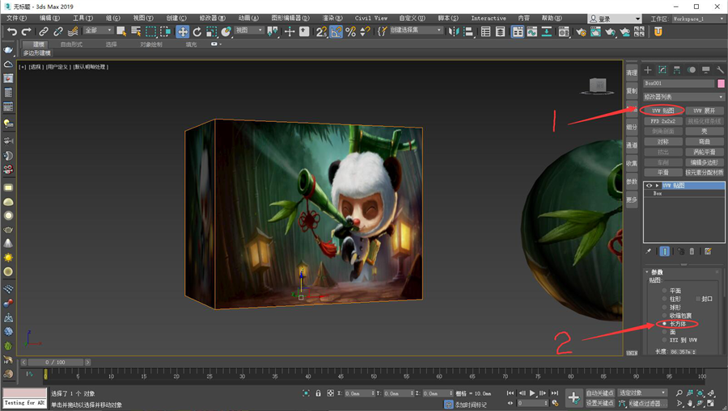Open the 登录 sign-in dropdown

click(614, 19)
